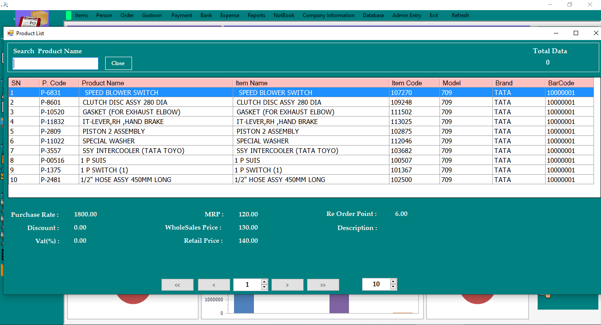Click the Product List window icon

11,33
